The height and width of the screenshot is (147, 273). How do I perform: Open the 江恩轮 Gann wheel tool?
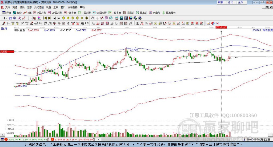129,13
